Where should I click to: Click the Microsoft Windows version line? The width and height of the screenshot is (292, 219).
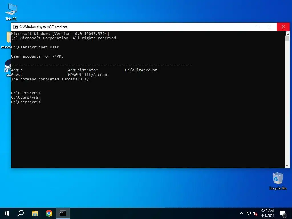(x=60, y=34)
